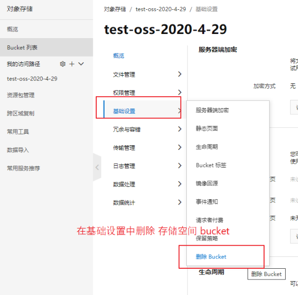Select 基础设置 in bucket menu
Screen dimensions: 298x295
point(124,111)
